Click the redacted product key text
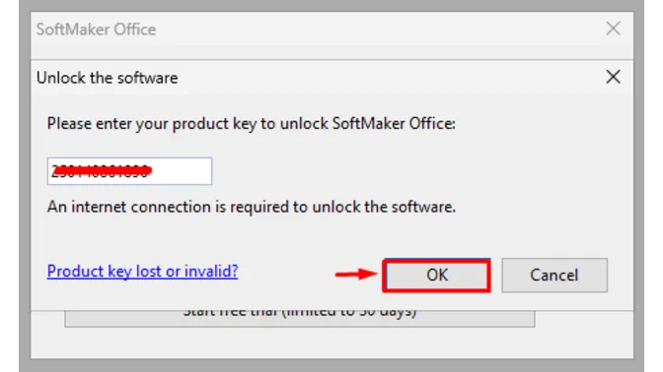Viewport: 663px width, 372px height. coord(101,171)
